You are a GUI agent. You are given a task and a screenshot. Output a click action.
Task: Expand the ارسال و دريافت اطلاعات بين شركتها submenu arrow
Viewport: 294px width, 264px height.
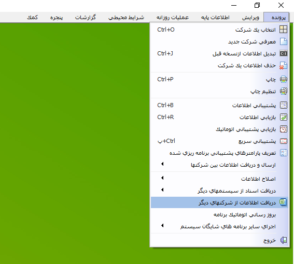tap(162, 164)
